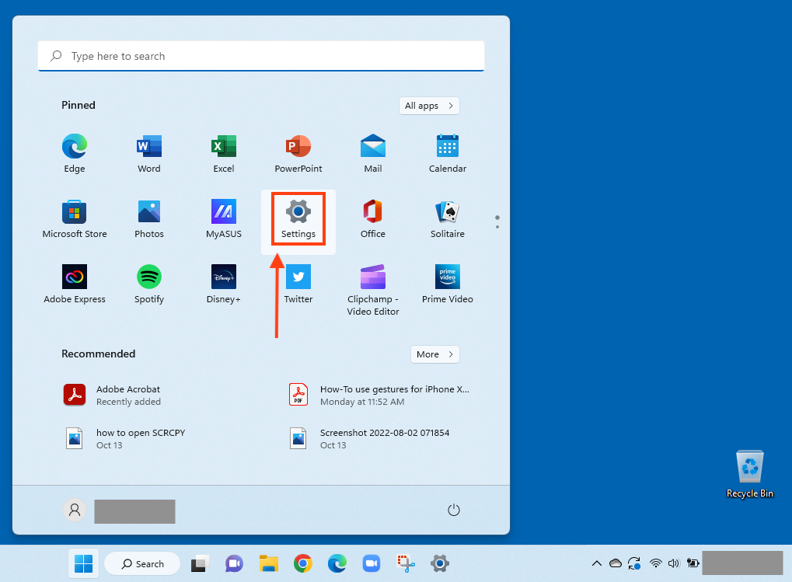Start the Disney+ streaming app
792x582 pixels.
223,283
